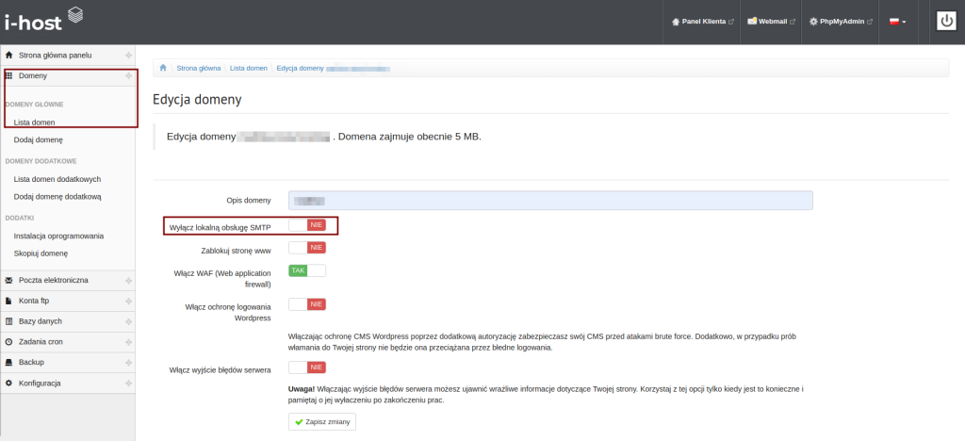This screenshot has height=441, width=965.
Task: Select Dodaj domenę dodatkową menu item
Action: (x=57, y=197)
